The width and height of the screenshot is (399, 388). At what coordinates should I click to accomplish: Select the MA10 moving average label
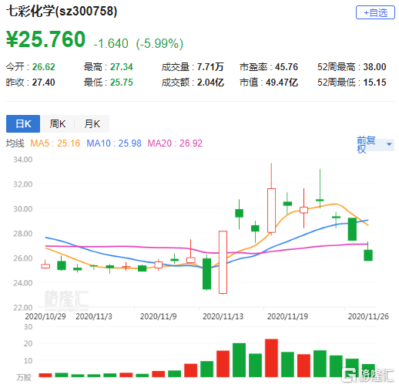[x=114, y=143]
